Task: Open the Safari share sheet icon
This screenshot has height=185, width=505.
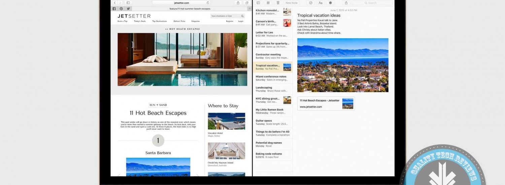Action: coord(238,3)
